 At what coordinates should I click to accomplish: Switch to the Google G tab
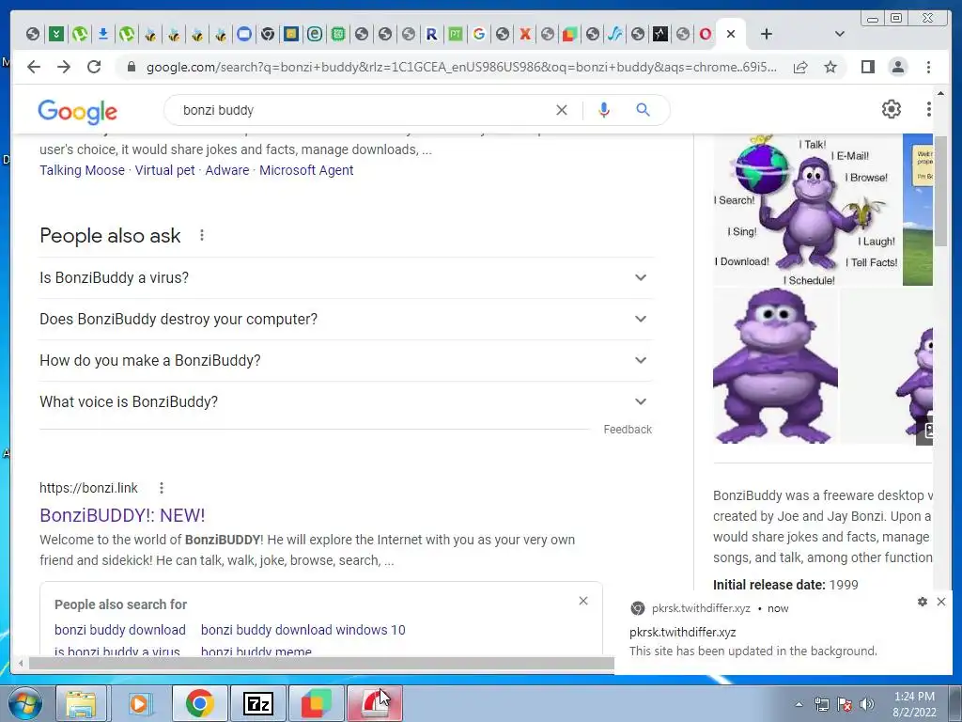click(478, 34)
